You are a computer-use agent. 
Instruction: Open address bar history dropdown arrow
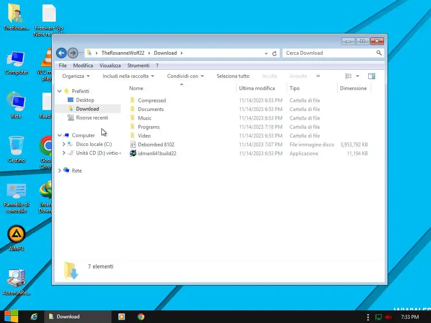[x=266, y=53]
